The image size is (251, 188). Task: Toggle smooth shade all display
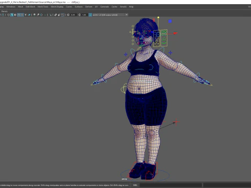click(12, 15)
